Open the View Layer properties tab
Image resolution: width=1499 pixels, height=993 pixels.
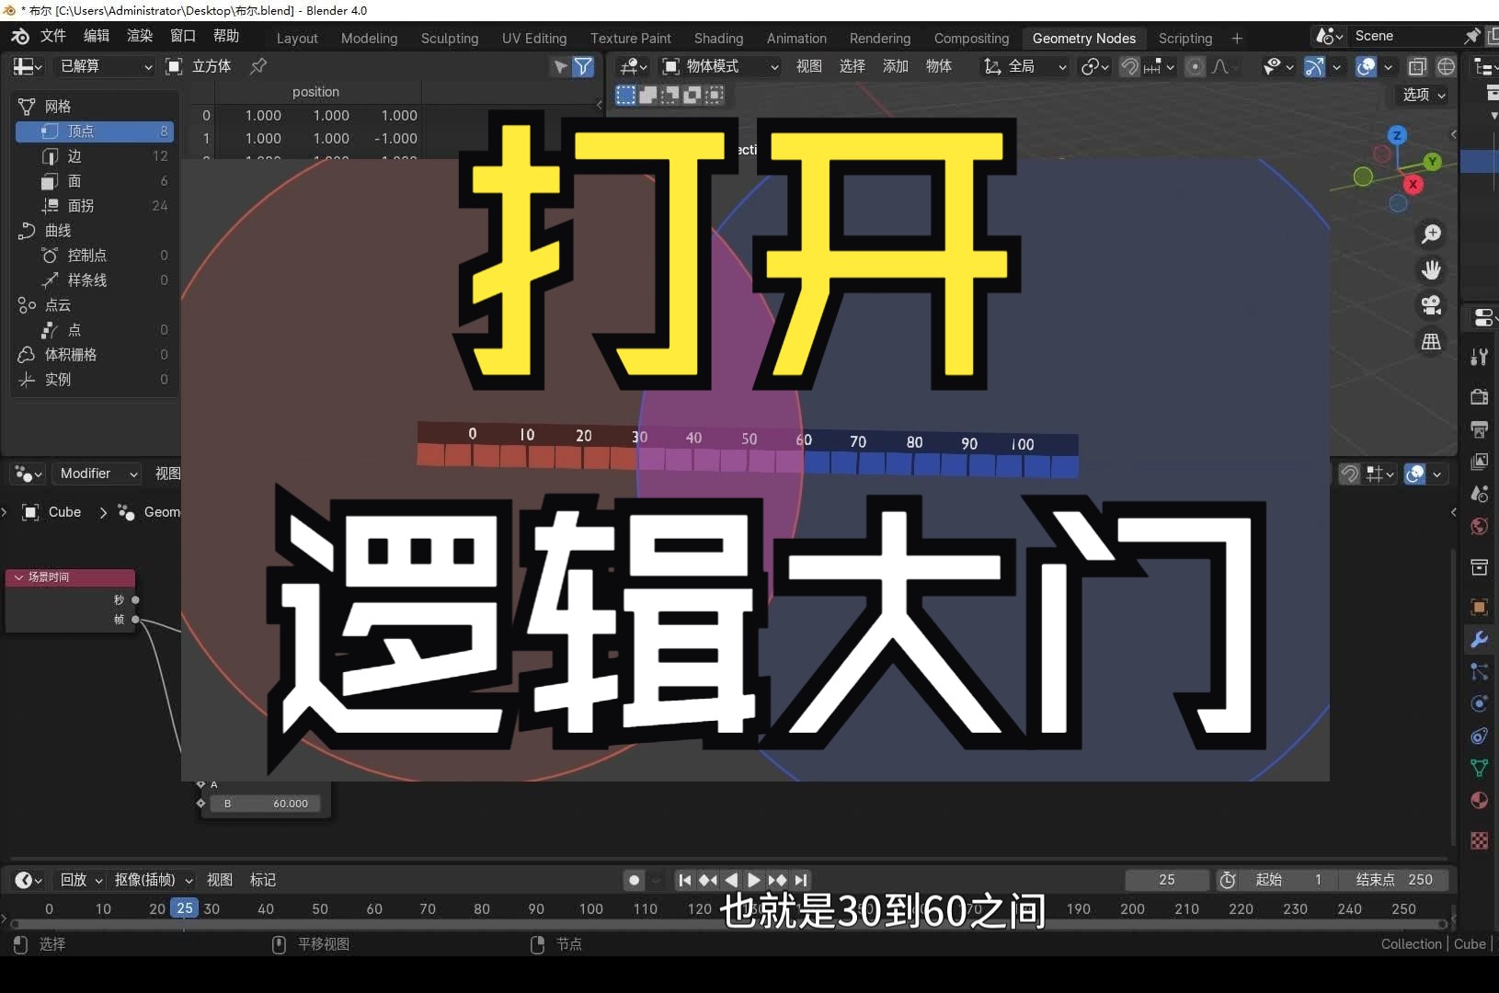pyautogui.click(x=1479, y=462)
